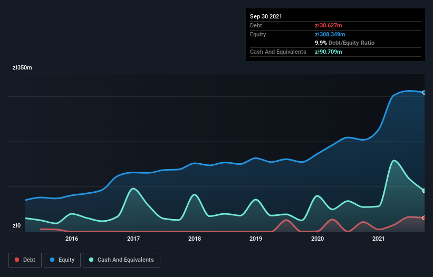
Task: Click the teal Cash legend dot
Action: (x=91, y=260)
